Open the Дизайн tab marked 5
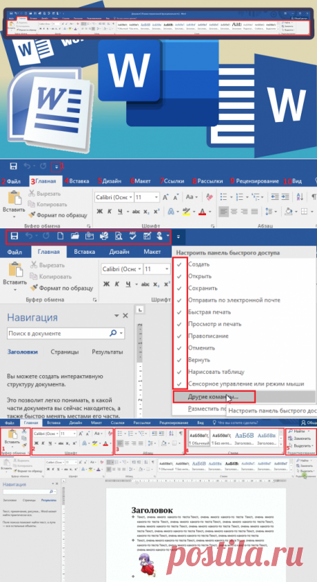Image resolution: width=317 pixels, height=582 pixels. (112, 181)
